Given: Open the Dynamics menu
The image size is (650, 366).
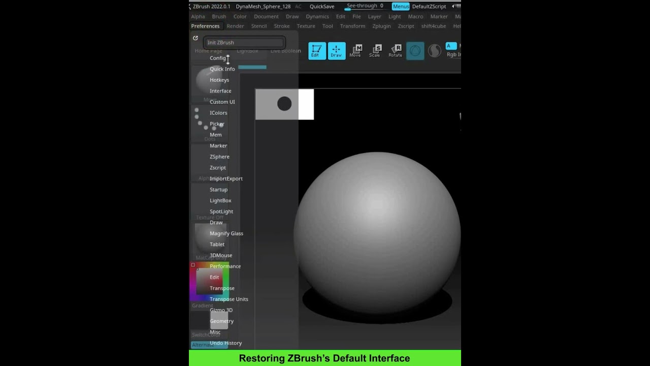Looking at the screenshot, I should pos(317,16).
